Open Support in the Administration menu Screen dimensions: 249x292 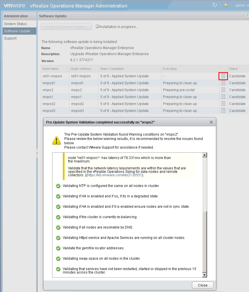click(x=10, y=38)
